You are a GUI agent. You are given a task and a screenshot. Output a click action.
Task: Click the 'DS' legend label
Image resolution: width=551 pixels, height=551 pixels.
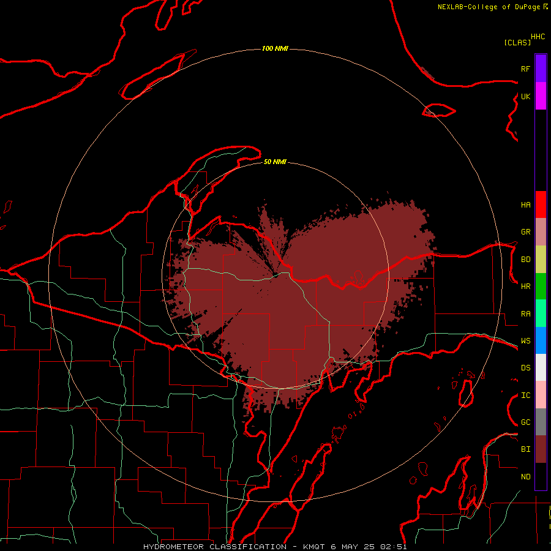tap(525, 368)
